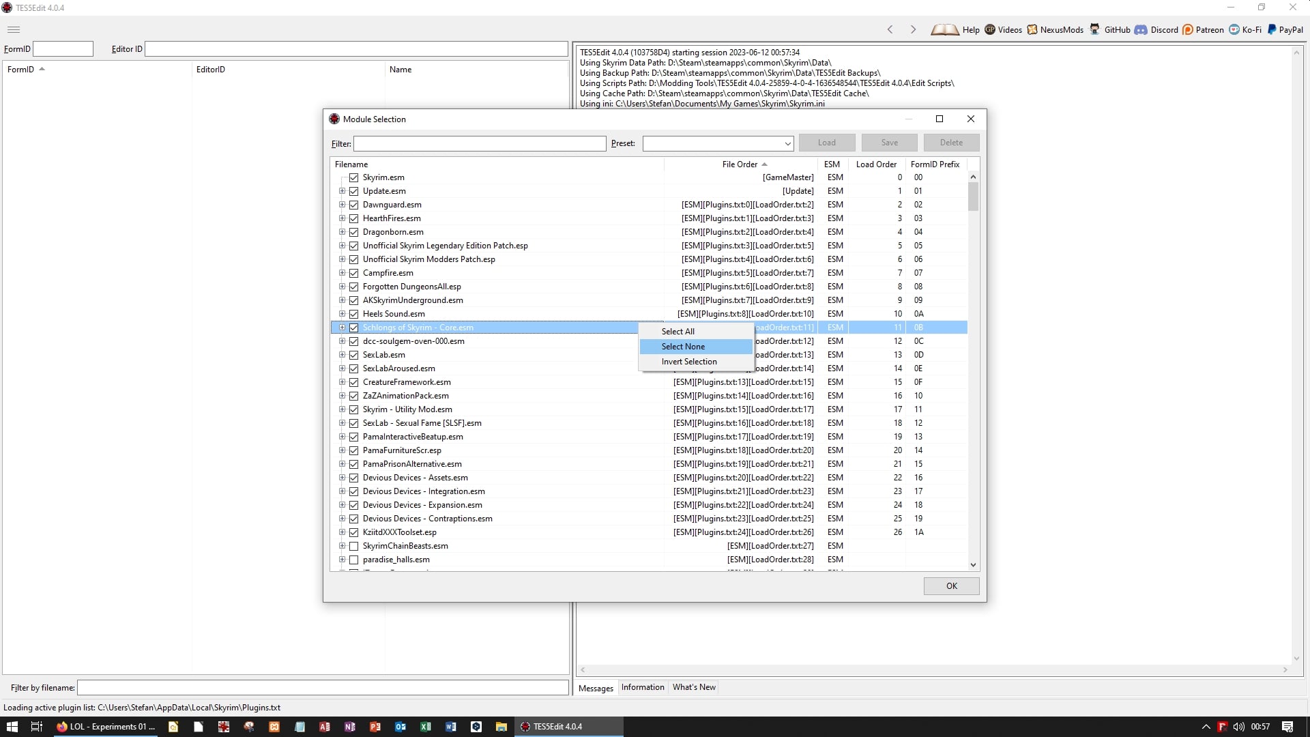Toggle the CreatureFramework.esm checkbox
Viewport: 1310px width, 737px height.
click(x=353, y=382)
